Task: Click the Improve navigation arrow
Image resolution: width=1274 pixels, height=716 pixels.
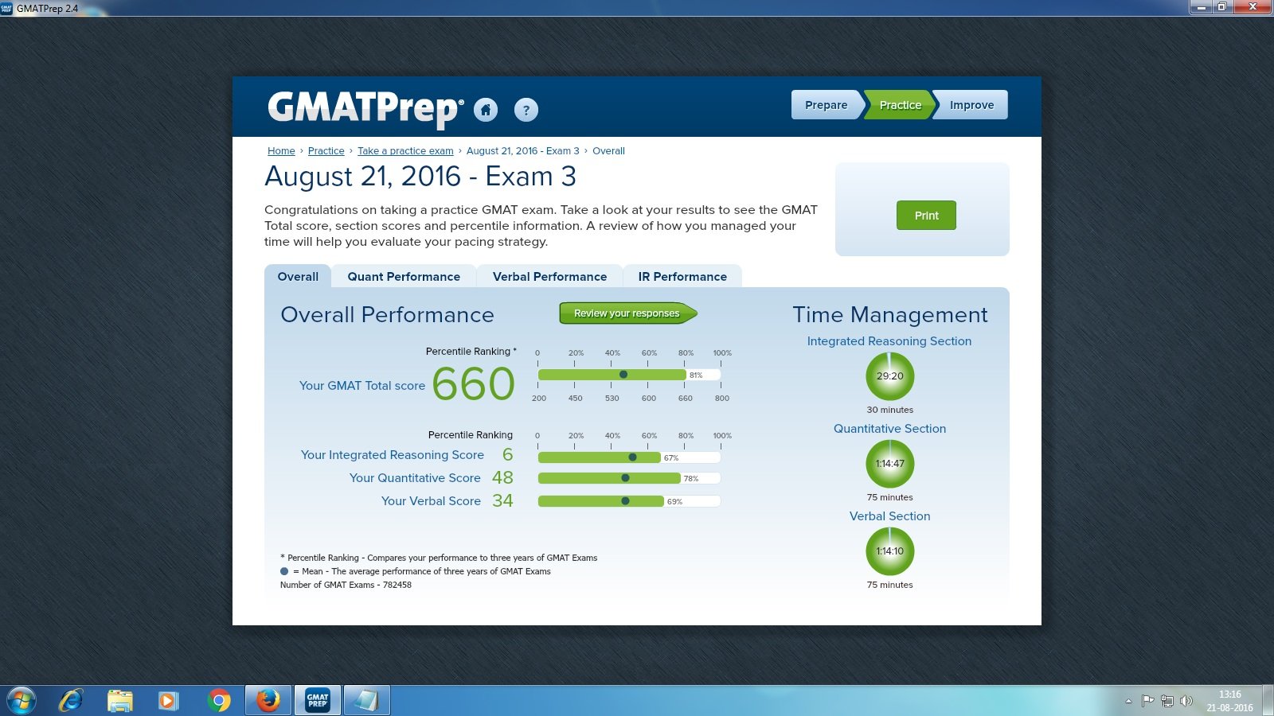Action: pyautogui.click(x=971, y=104)
